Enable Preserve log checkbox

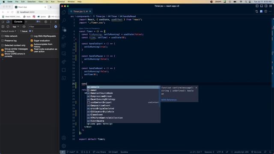click(x=3, y=41)
